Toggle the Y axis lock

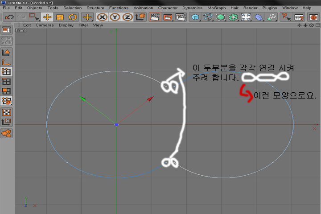[x=115, y=17]
